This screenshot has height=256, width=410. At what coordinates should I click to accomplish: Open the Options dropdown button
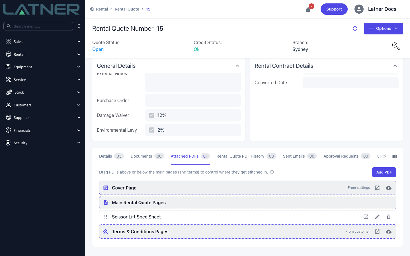[384, 28]
